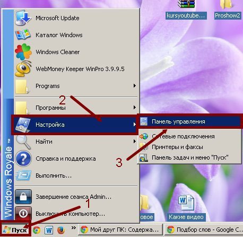Click the Пуск start button
This screenshot has height=237, width=243.
point(15,230)
